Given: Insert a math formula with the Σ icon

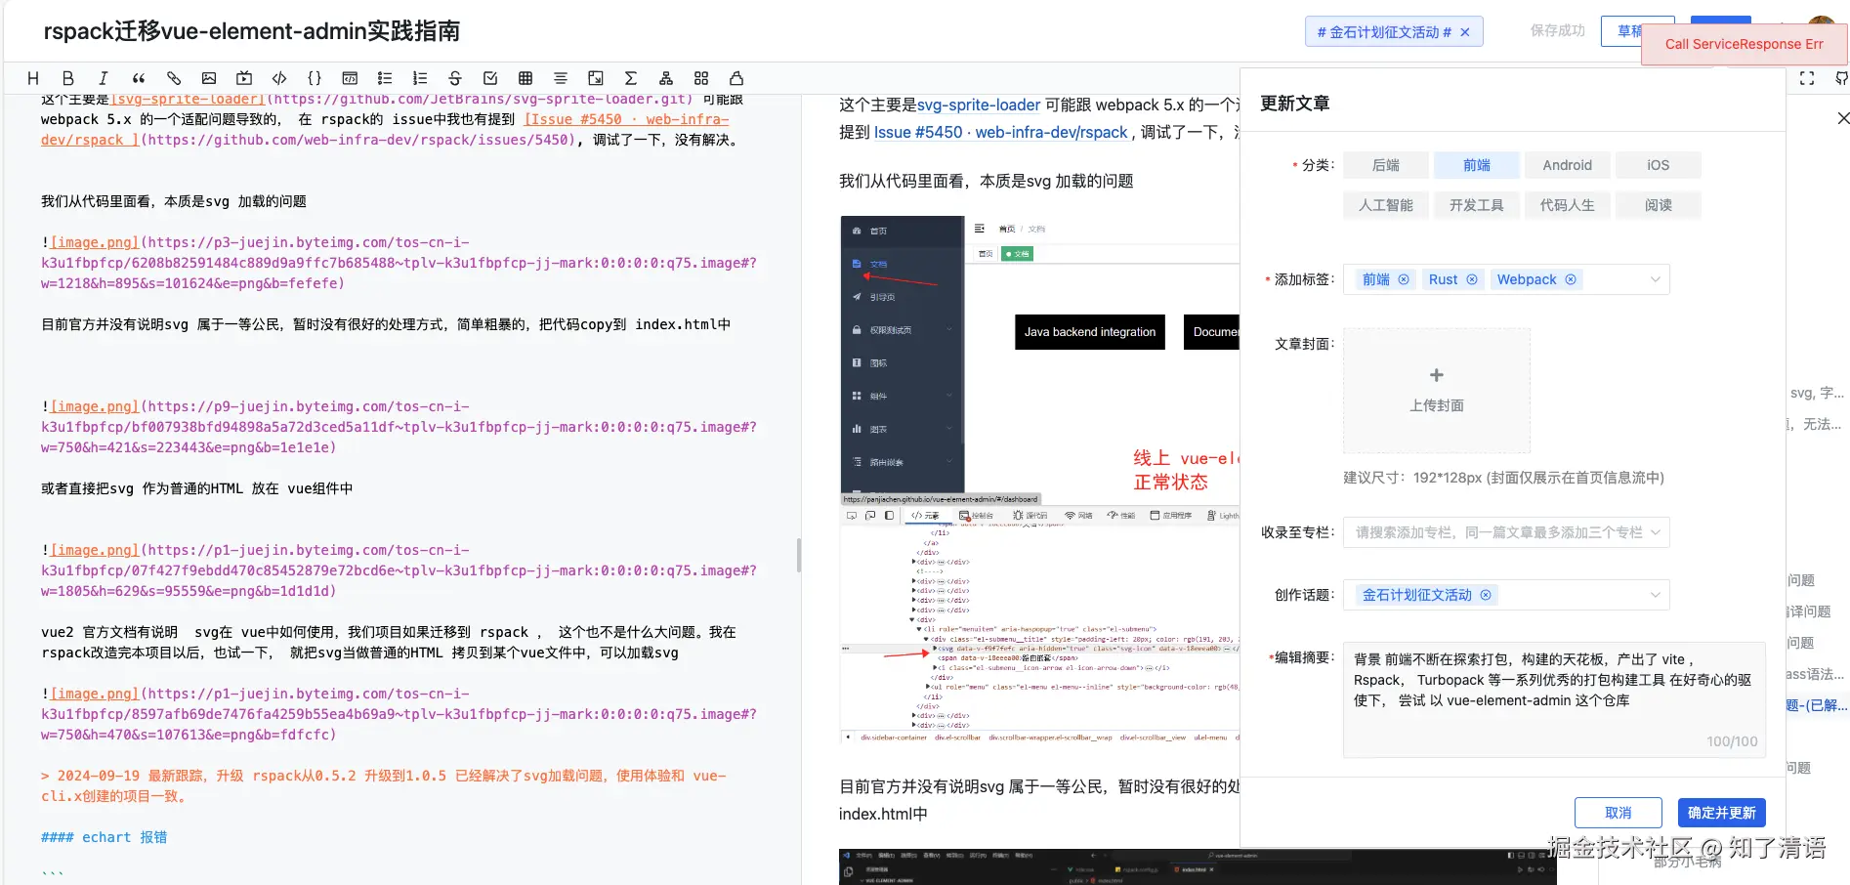Looking at the screenshot, I should click(630, 78).
